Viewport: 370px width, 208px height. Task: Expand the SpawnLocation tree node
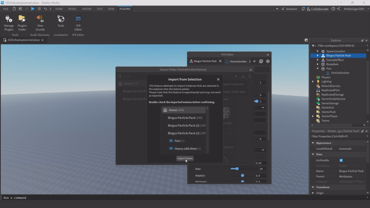tap(318, 51)
